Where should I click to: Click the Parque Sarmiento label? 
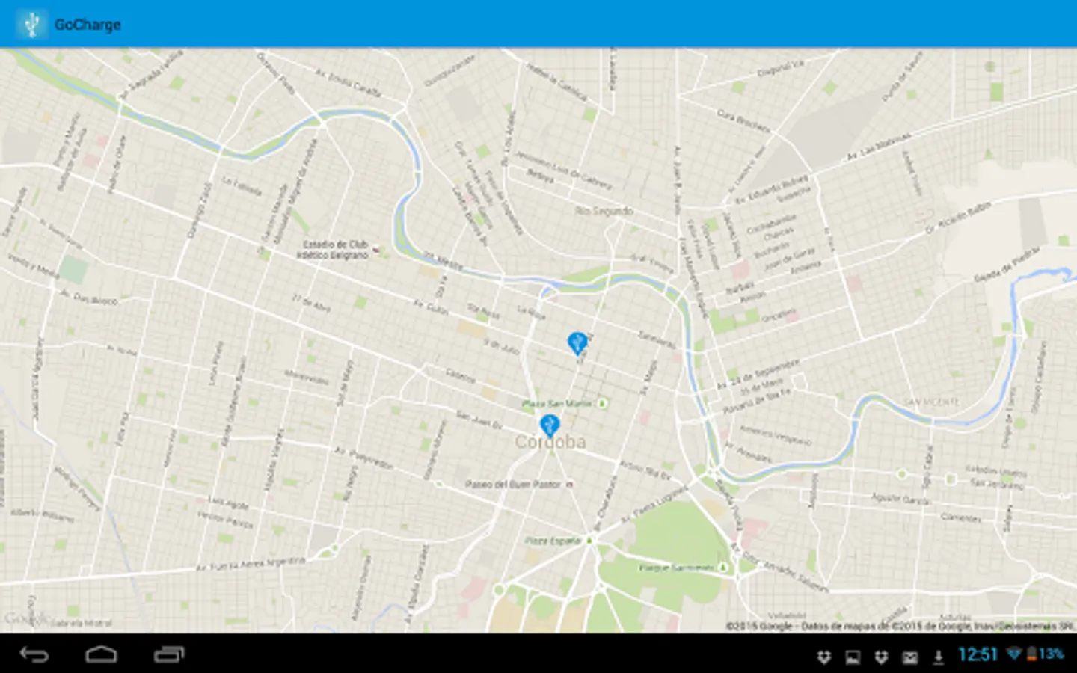(677, 568)
